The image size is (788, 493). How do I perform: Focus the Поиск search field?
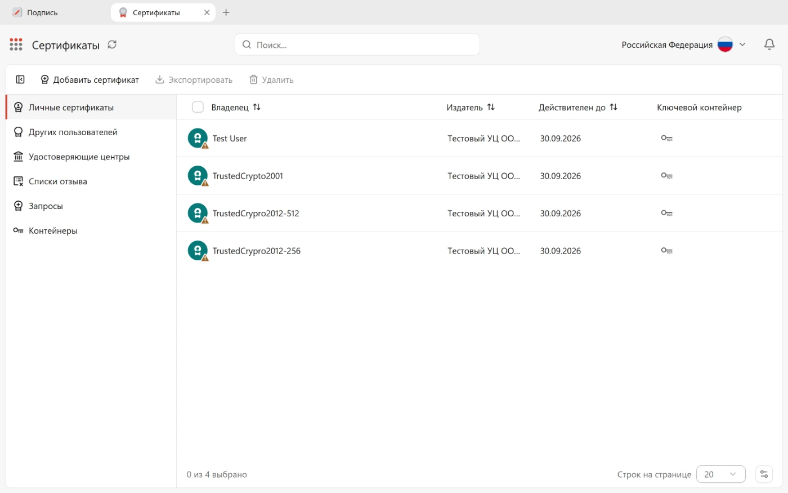point(357,45)
